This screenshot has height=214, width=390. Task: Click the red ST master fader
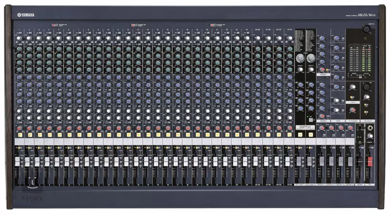pos(370,162)
